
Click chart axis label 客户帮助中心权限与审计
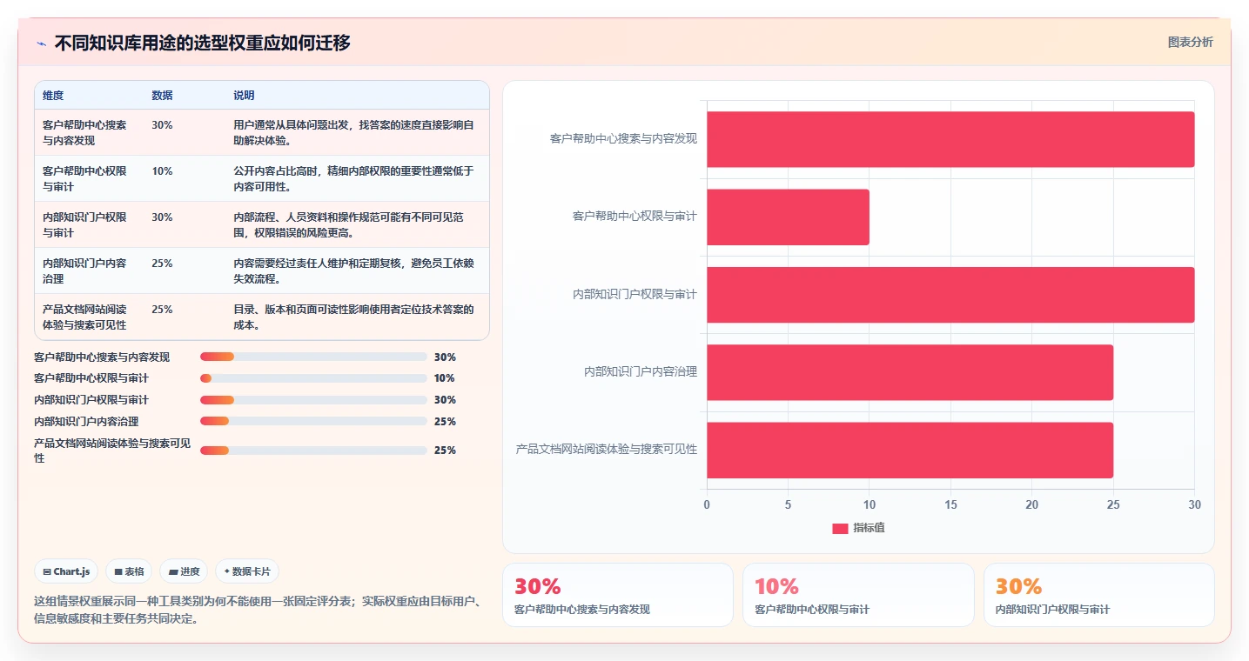coord(635,217)
